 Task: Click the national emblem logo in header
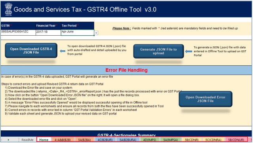(x=8, y=9)
